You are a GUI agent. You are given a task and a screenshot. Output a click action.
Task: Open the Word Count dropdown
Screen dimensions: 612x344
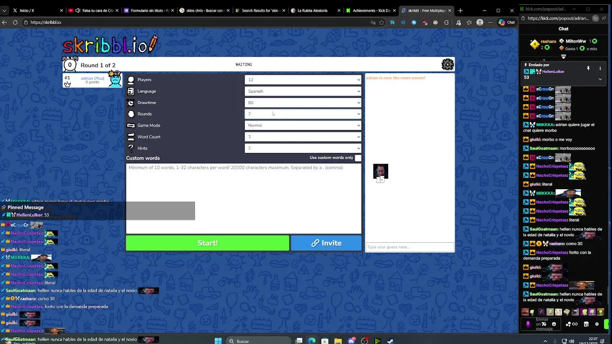pos(303,137)
